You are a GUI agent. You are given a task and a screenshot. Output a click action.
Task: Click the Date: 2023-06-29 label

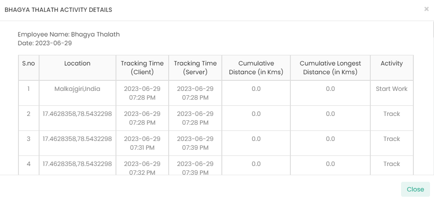pos(45,43)
